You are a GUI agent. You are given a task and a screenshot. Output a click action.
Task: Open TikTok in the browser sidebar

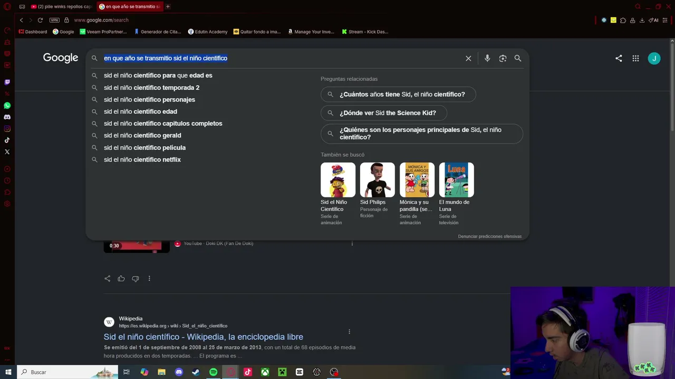click(7, 140)
